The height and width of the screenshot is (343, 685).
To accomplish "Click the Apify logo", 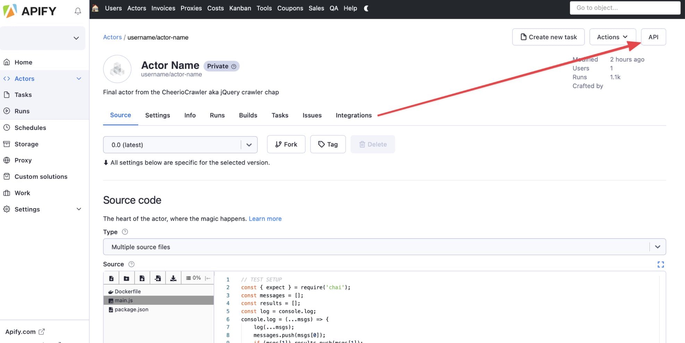I will point(31,11).
